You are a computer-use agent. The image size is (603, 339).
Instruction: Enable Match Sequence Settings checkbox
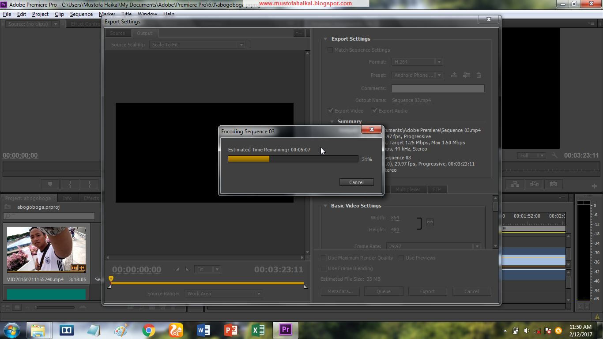pyautogui.click(x=330, y=50)
